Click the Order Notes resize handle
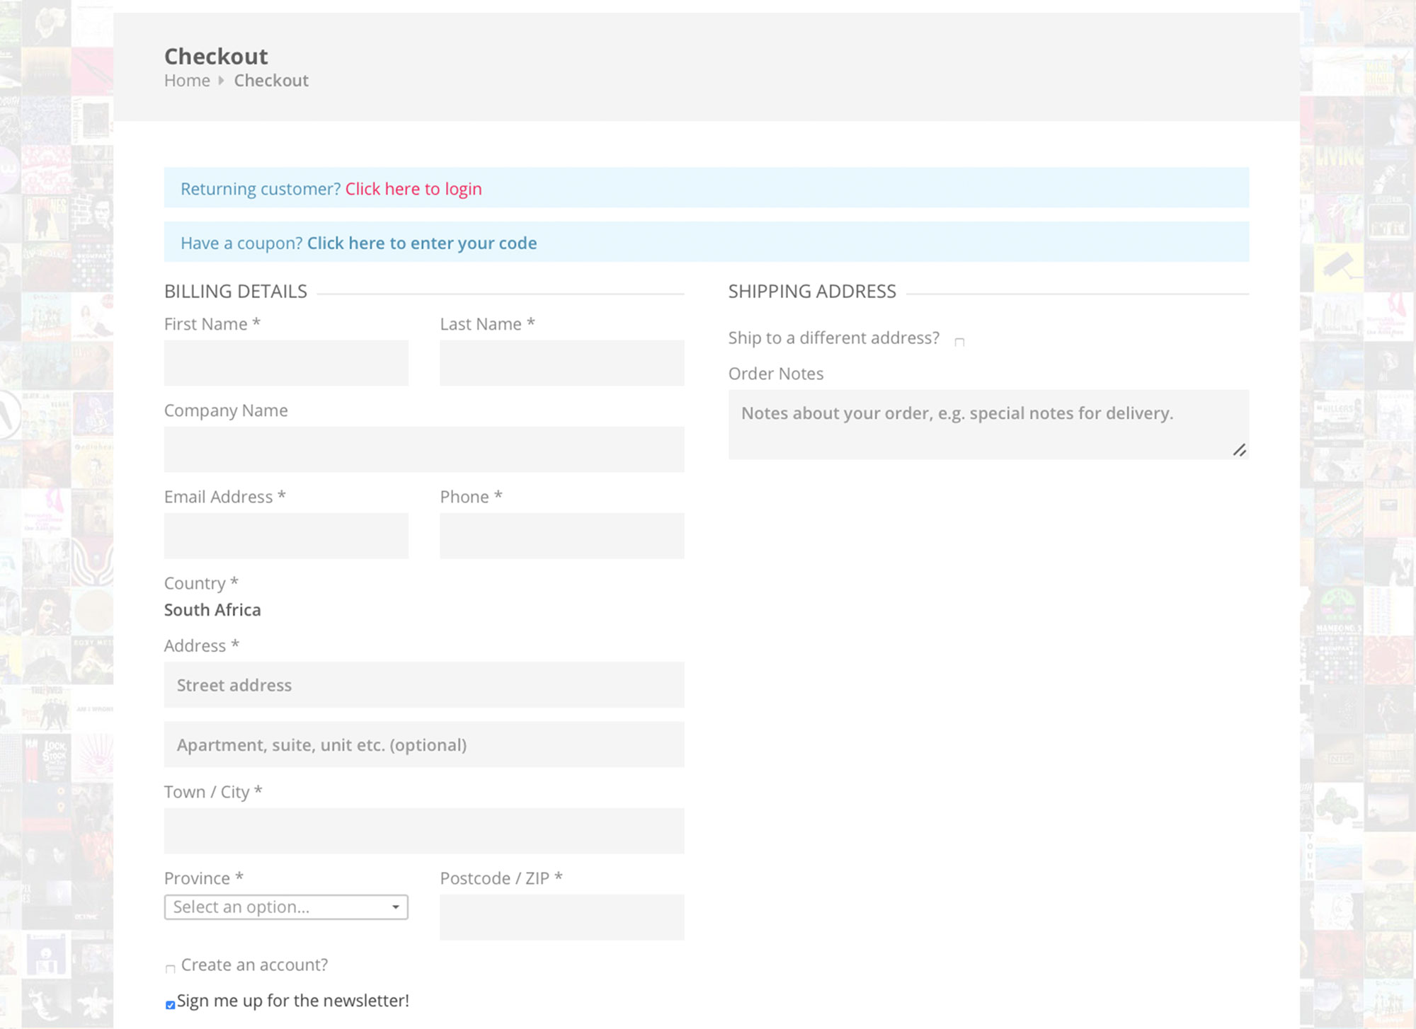Viewport: 1416px width, 1029px height. pos(1239,450)
